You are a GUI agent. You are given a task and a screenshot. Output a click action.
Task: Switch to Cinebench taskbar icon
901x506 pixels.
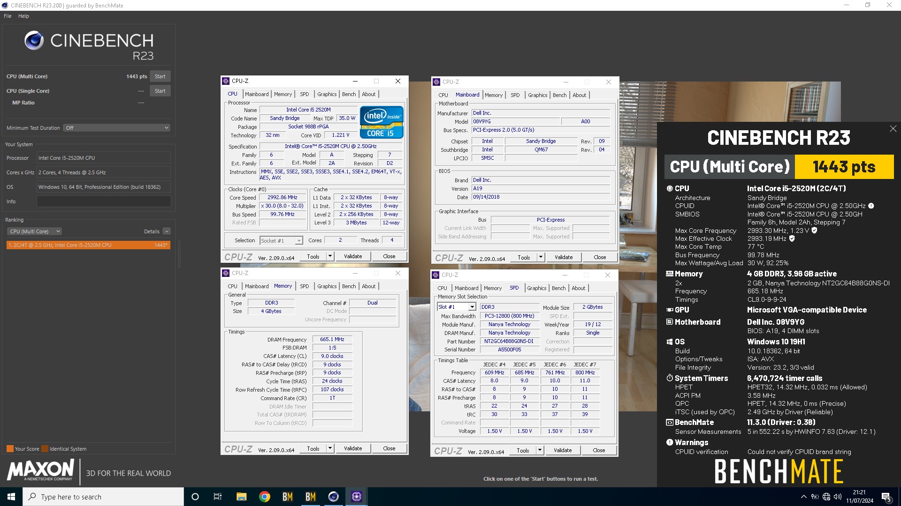334,497
